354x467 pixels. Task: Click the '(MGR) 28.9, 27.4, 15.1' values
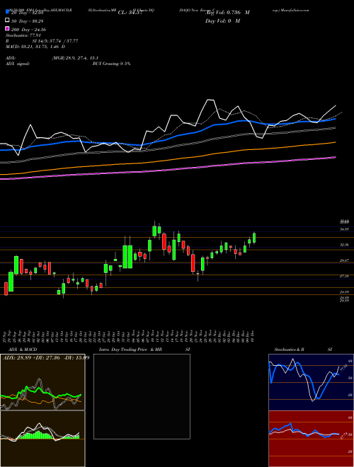[x=75, y=58]
